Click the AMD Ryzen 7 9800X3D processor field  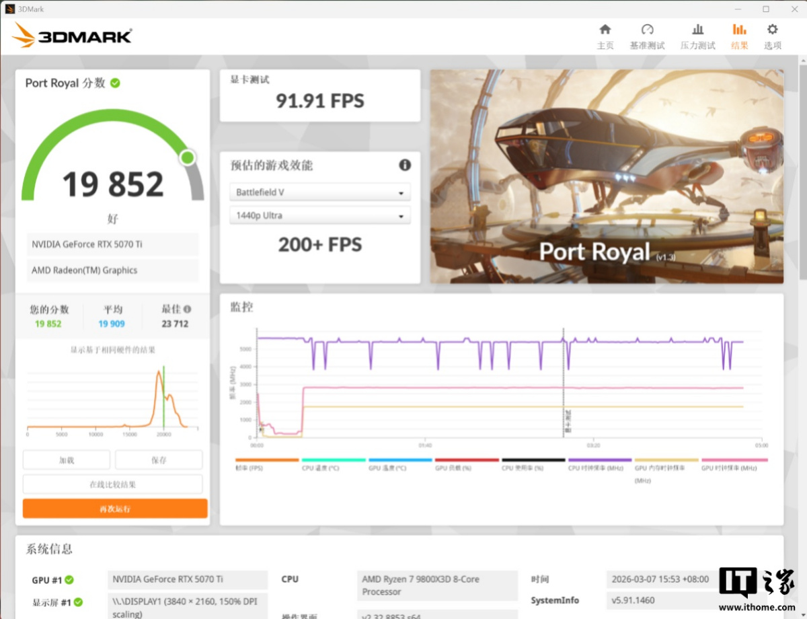437,585
